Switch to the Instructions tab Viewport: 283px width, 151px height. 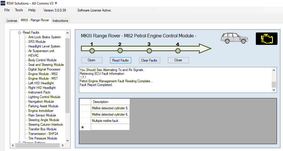(60, 21)
